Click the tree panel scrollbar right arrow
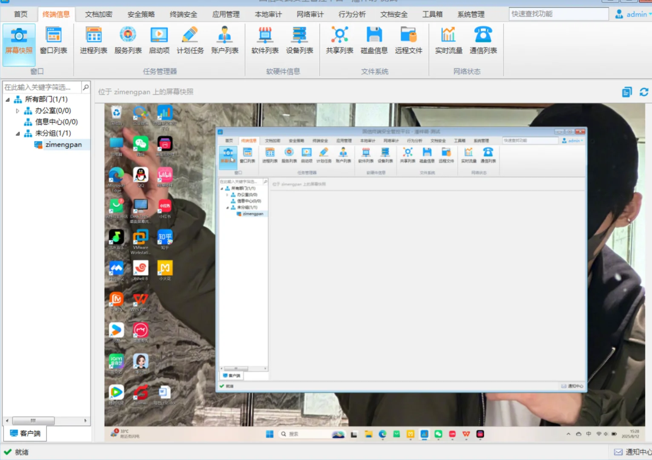 (x=86, y=421)
